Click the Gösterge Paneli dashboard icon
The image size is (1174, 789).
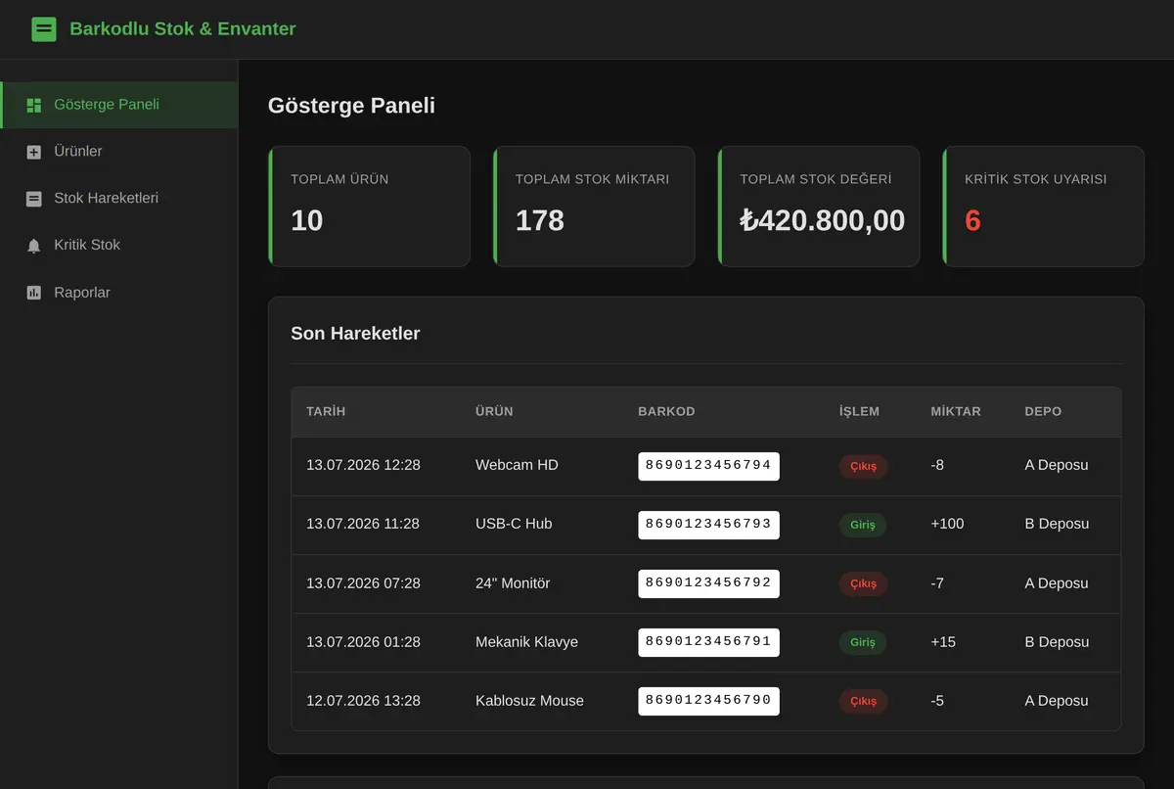point(34,105)
